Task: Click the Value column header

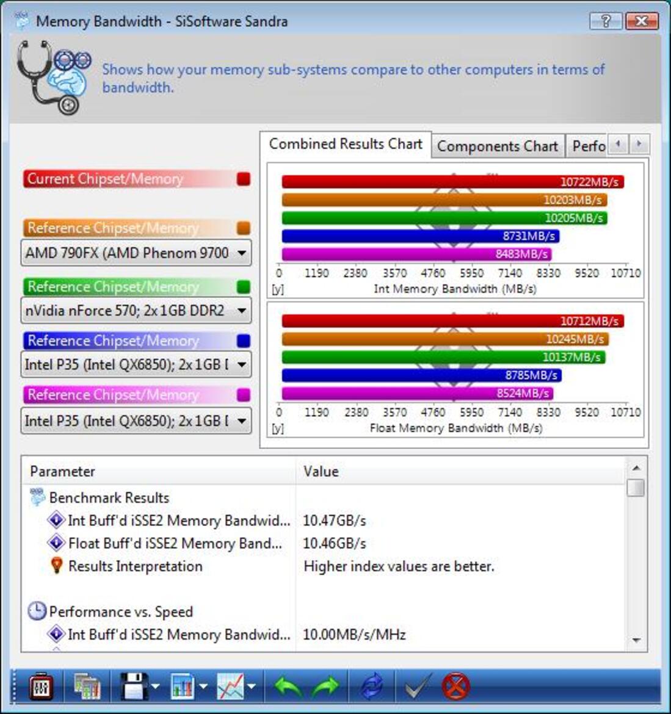Action: pos(460,471)
